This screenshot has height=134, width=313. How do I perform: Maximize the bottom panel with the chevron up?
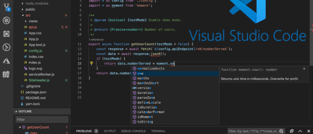(x=300, y=131)
